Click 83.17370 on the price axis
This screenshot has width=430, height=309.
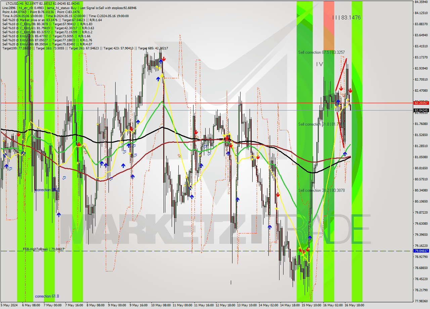click(x=421, y=57)
